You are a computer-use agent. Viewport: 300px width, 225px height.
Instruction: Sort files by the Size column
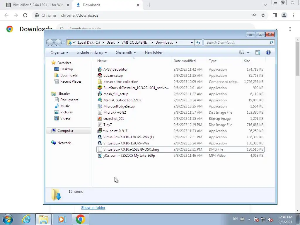coord(254,61)
